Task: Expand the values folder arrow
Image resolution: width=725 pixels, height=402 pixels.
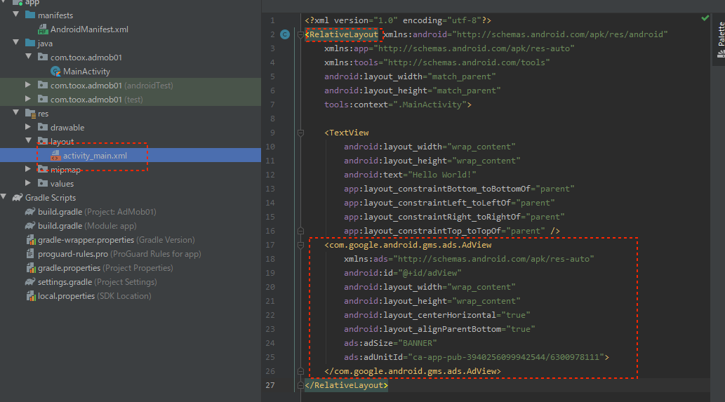Action: coord(28,183)
